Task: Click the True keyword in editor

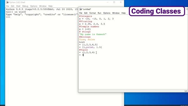Action: [82, 39]
